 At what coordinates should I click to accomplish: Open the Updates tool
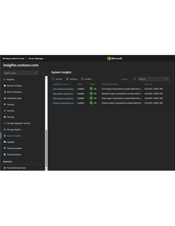click(x=11, y=142)
